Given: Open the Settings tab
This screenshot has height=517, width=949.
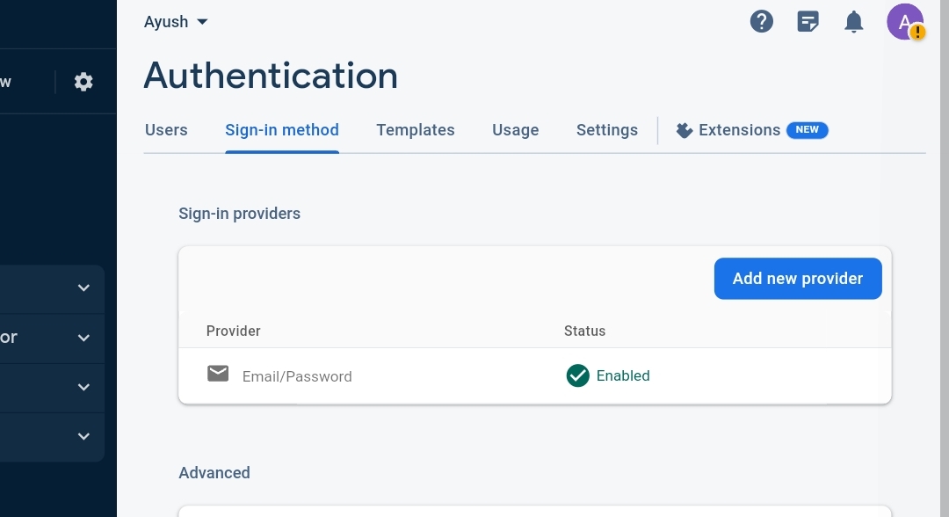Looking at the screenshot, I should (607, 130).
